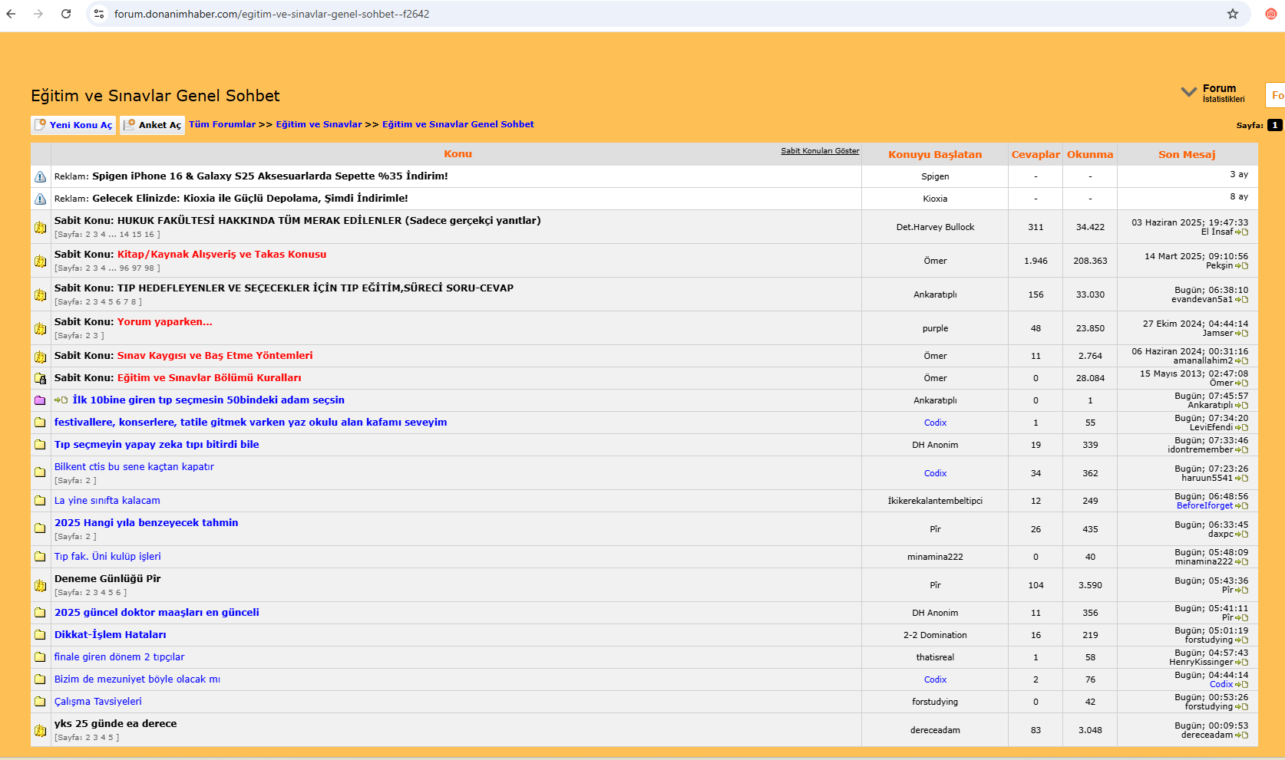Open page 98 of Kitap/Kaynak topic
The image size is (1285, 760).
click(x=149, y=268)
